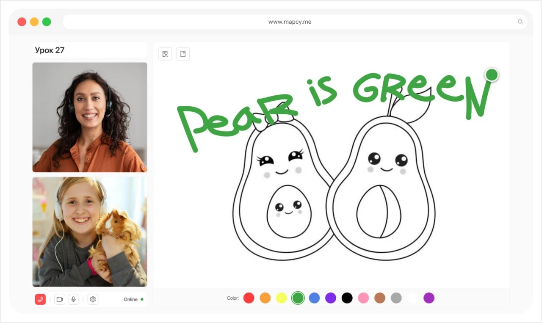This screenshot has width=542, height=323.
Task: Choose the brown color swatch
Action: tap(380, 298)
